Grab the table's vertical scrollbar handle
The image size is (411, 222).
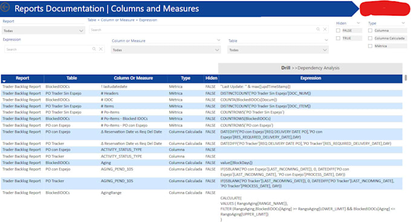(406, 78)
